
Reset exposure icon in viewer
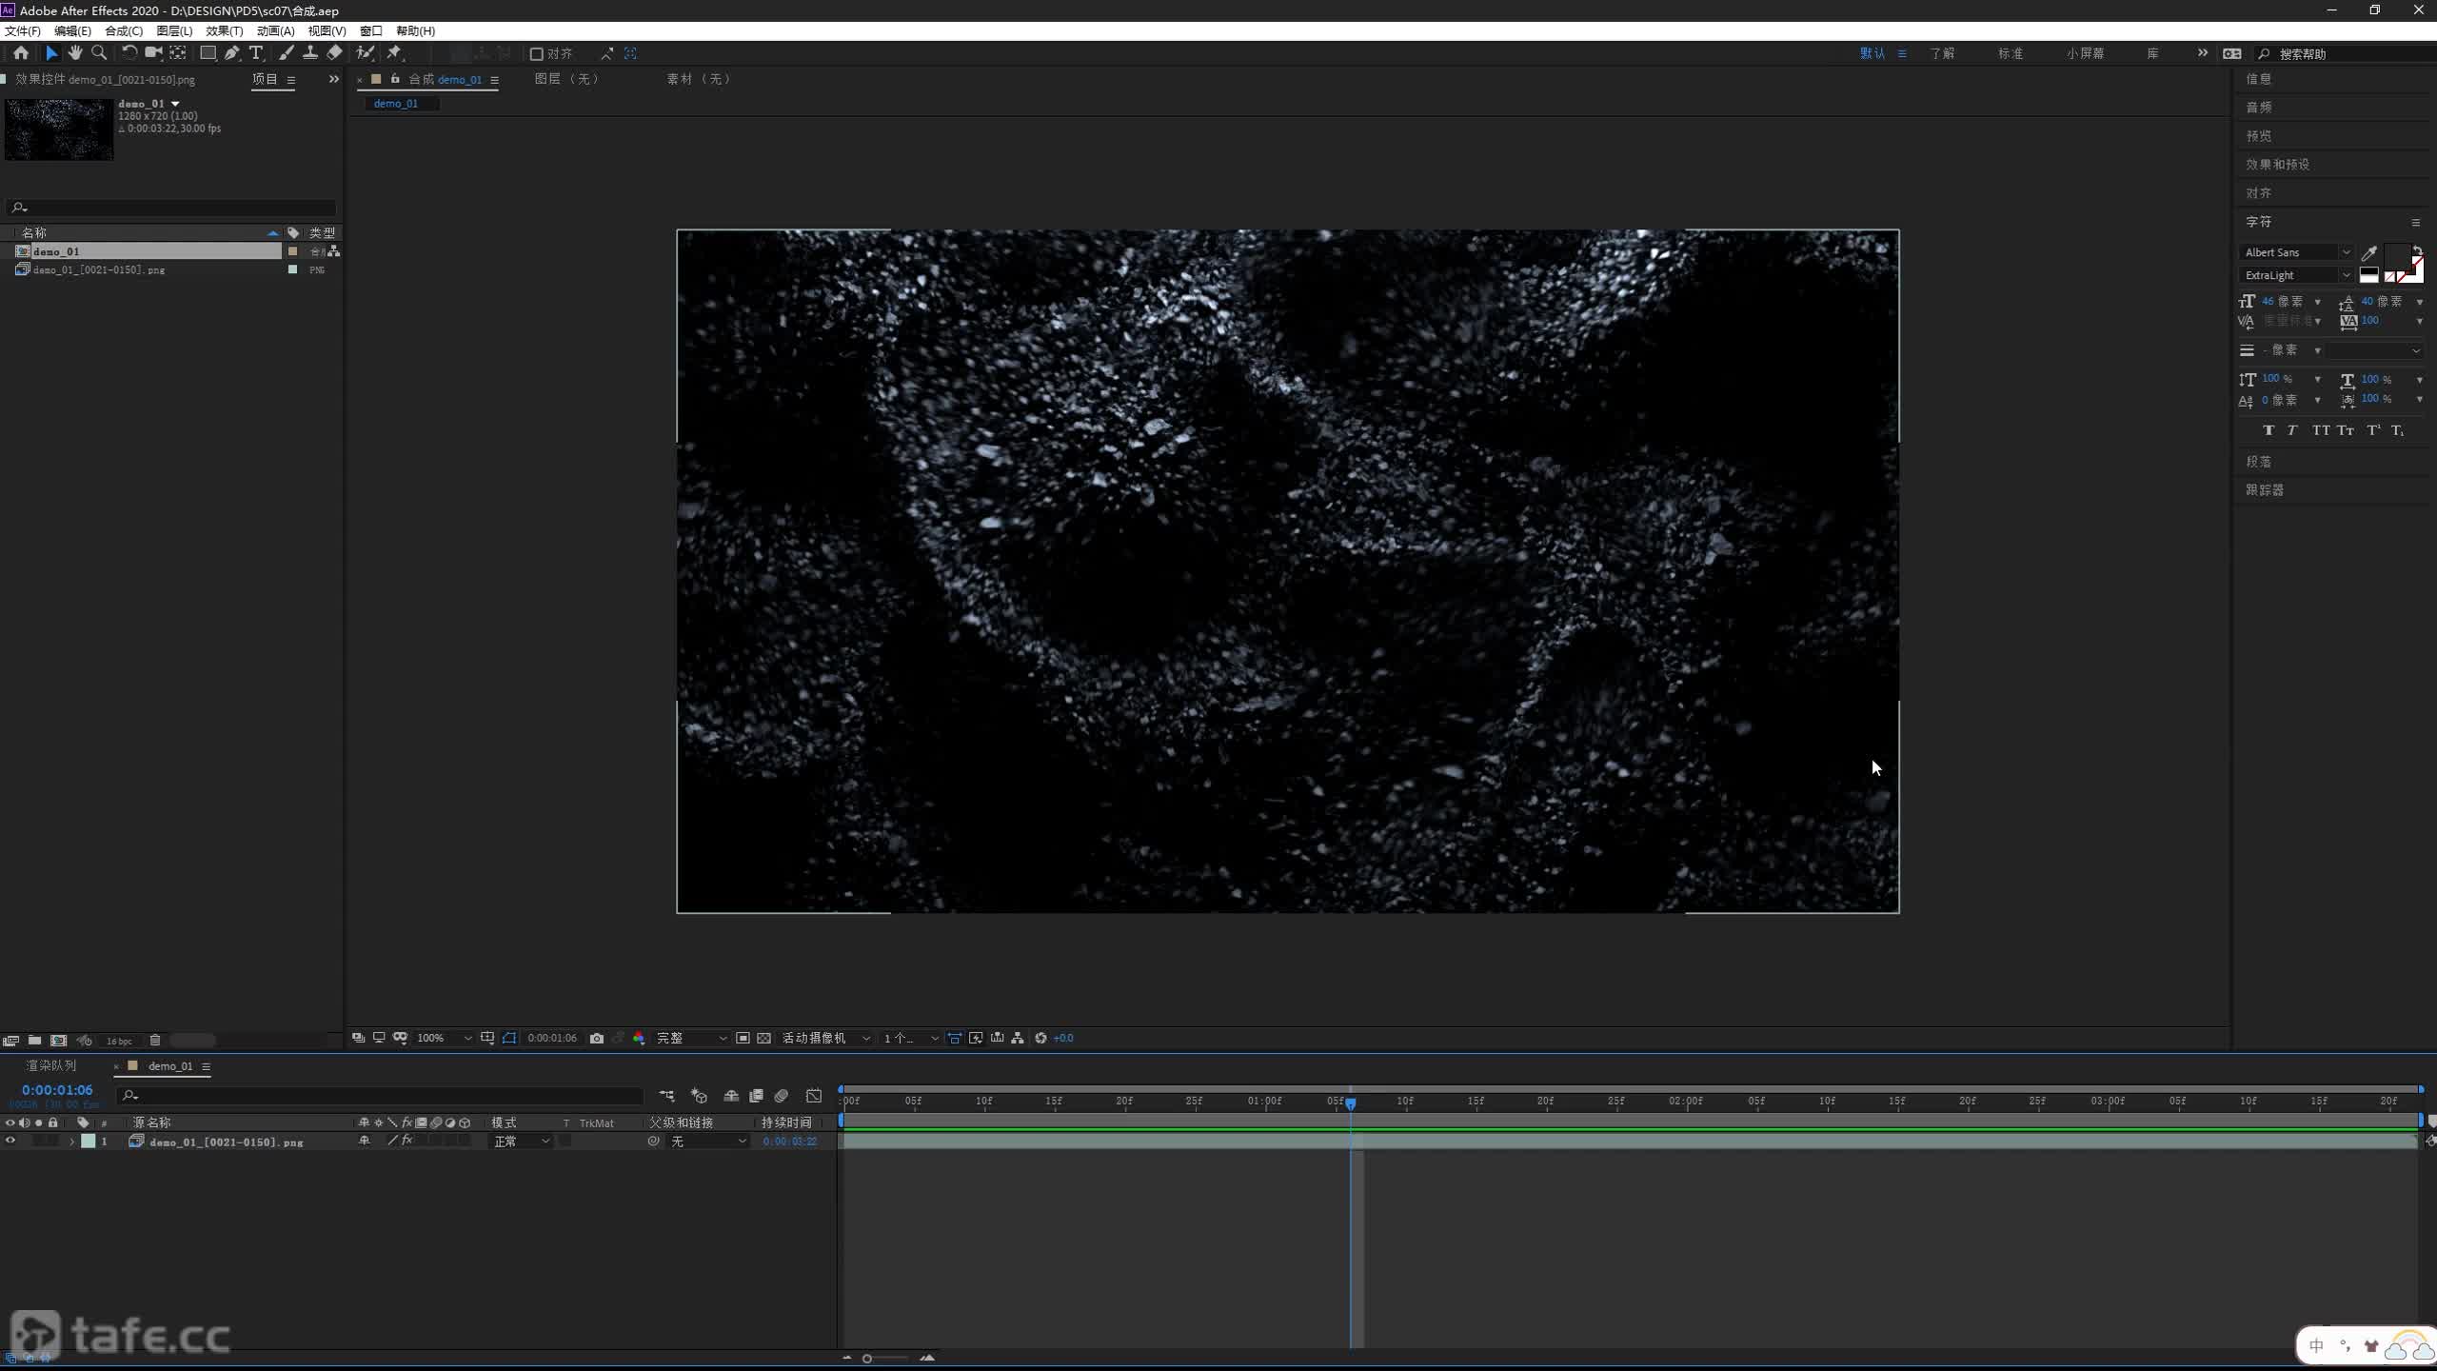[x=1040, y=1038]
